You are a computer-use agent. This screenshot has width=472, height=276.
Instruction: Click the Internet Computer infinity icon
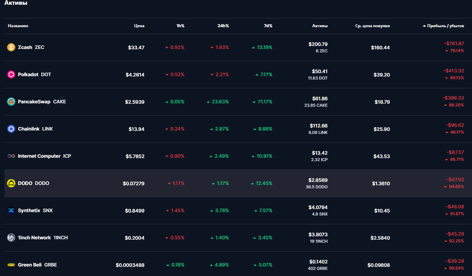pyautogui.click(x=11, y=156)
